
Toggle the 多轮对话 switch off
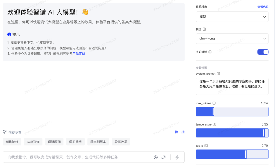263,52
